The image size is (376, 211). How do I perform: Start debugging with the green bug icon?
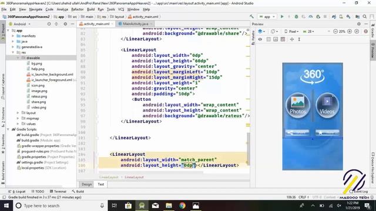(x=296, y=16)
